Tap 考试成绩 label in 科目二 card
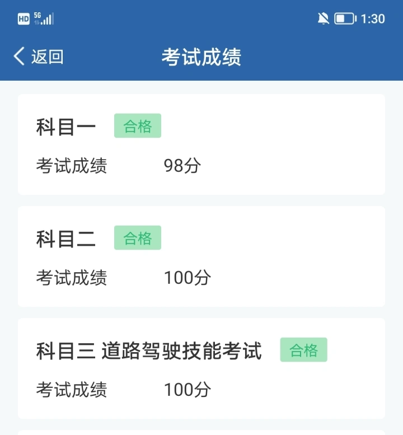 click(72, 278)
